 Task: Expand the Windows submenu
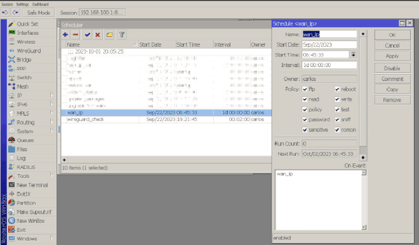point(51,238)
